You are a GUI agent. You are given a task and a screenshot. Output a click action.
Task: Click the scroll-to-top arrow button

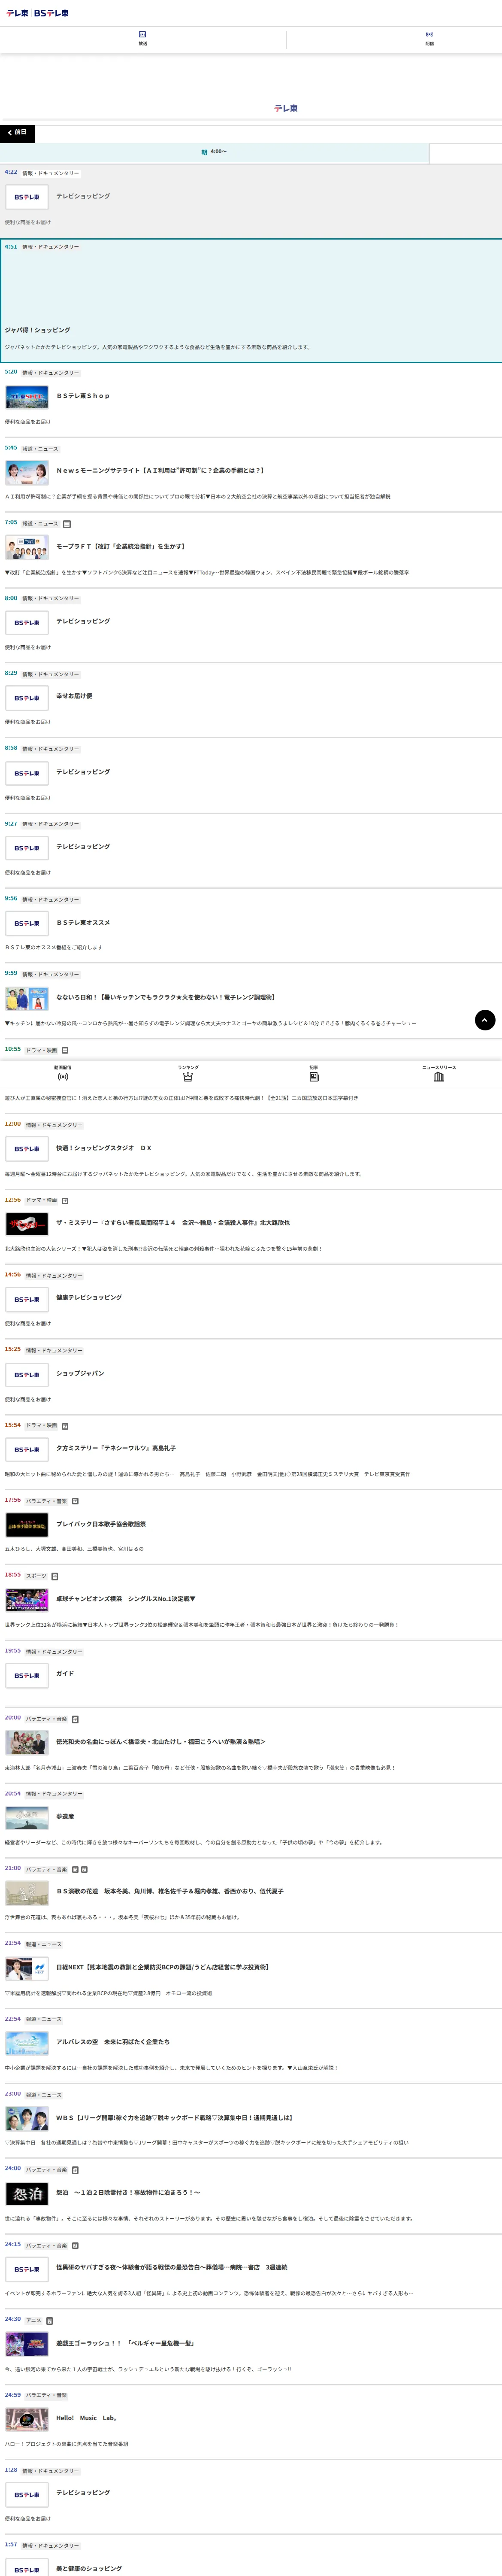coord(485,1020)
